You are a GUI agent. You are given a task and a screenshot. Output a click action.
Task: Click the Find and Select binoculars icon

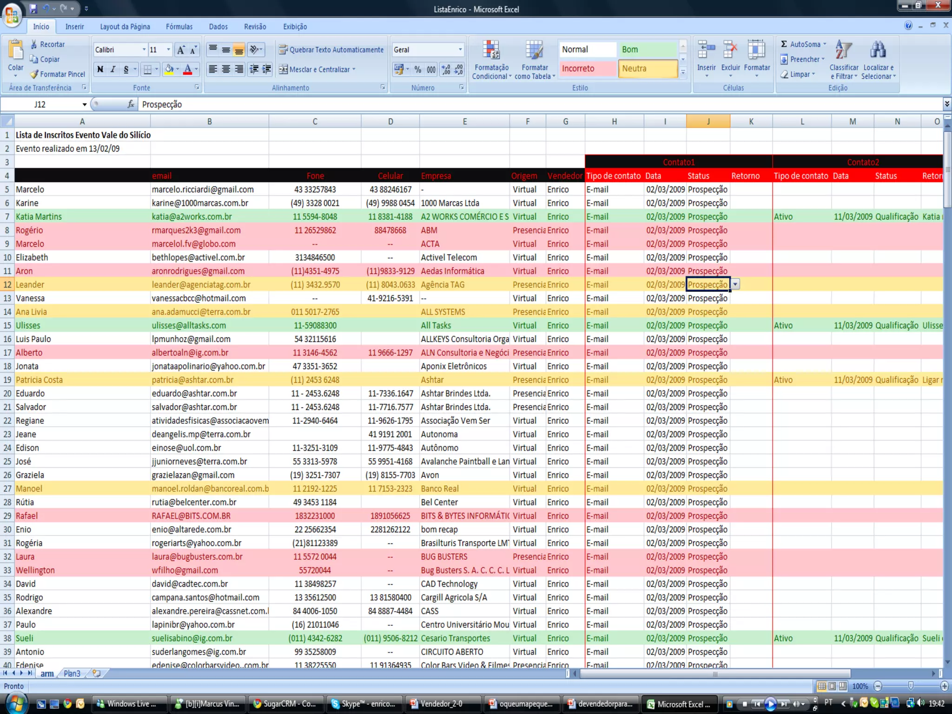coord(878,50)
